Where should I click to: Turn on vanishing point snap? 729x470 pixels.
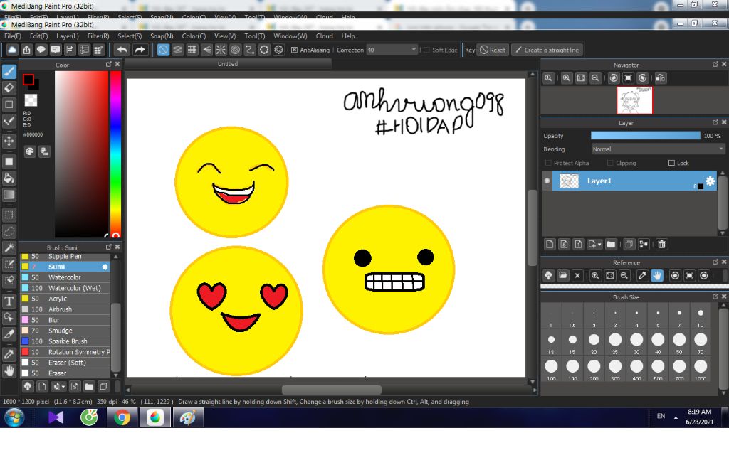[x=206, y=50]
